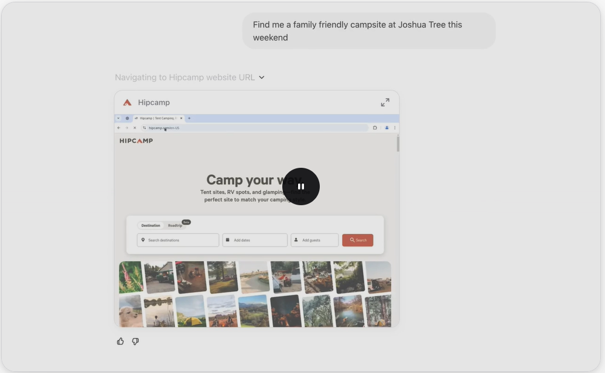Screen dimensions: 605x373
Task: Open the browser profile icon
Action: point(387,128)
